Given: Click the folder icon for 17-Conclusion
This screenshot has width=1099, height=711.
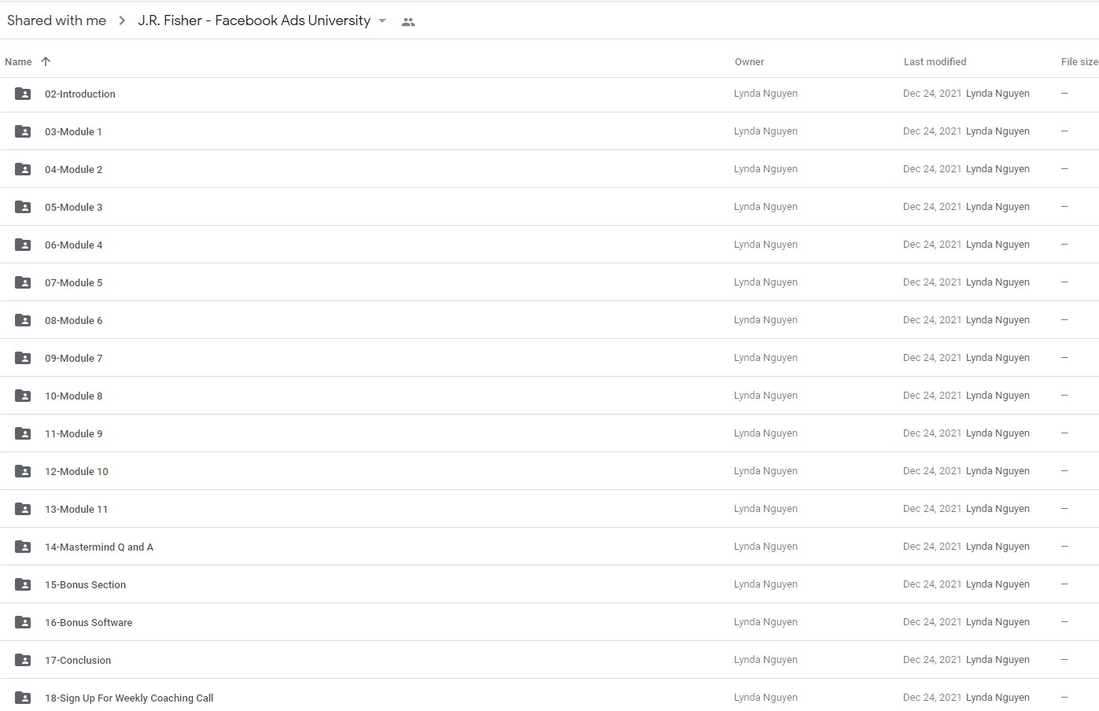Looking at the screenshot, I should (x=23, y=660).
